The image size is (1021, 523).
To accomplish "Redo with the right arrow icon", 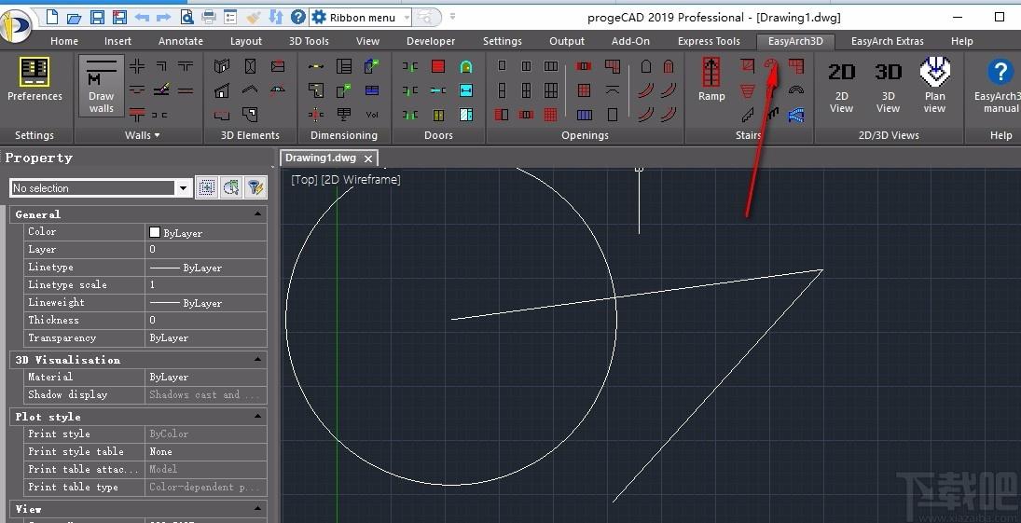I will (x=163, y=17).
